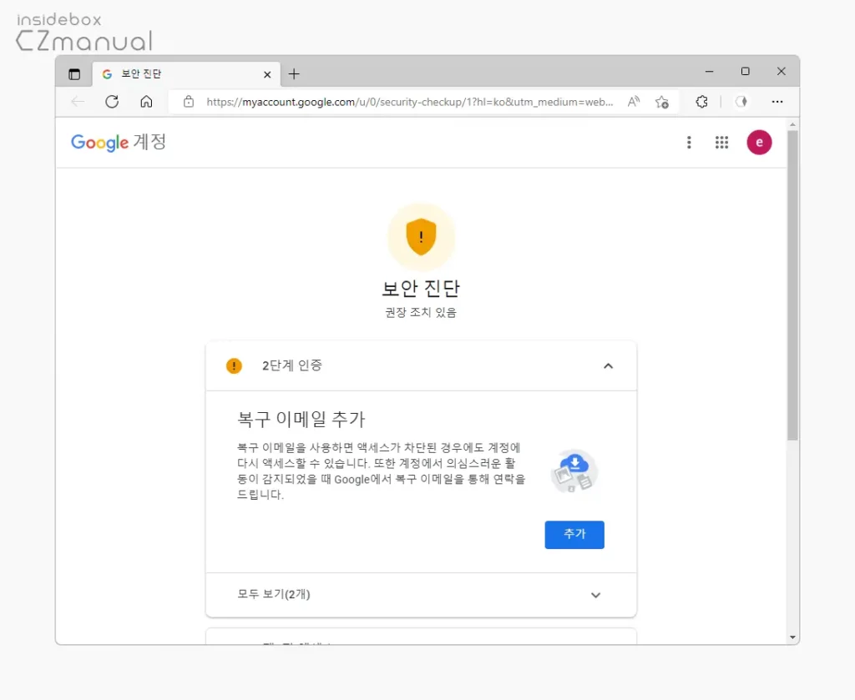Go to the browser home page
855x700 pixels.
point(147,101)
